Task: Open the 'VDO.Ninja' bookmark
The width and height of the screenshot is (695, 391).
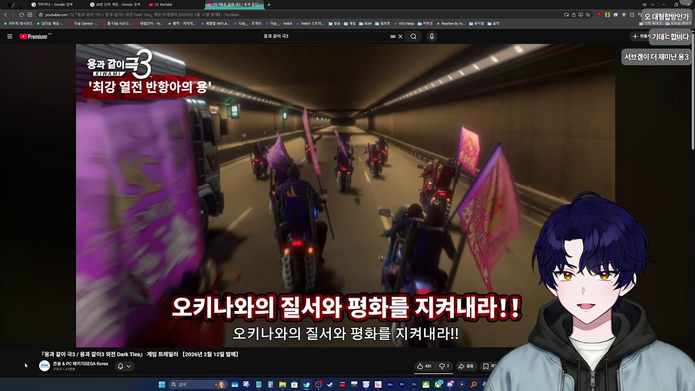Action: [x=404, y=23]
